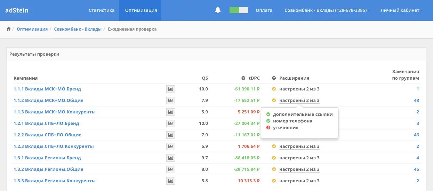Viewport: 433px width, 191px height.
Task: Click Совкомбанк - Вклады breadcrumb link
Action: [78, 29]
